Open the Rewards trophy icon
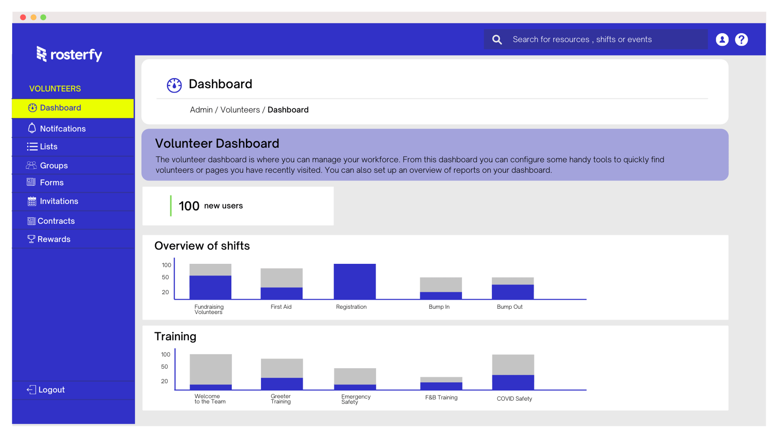The height and width of the screenshot is (437, 778). point(31,239)
